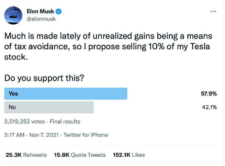The image size is (225, 166).
Task: Click the 42.1% poll percentage
Action: [x=209, y=107]
